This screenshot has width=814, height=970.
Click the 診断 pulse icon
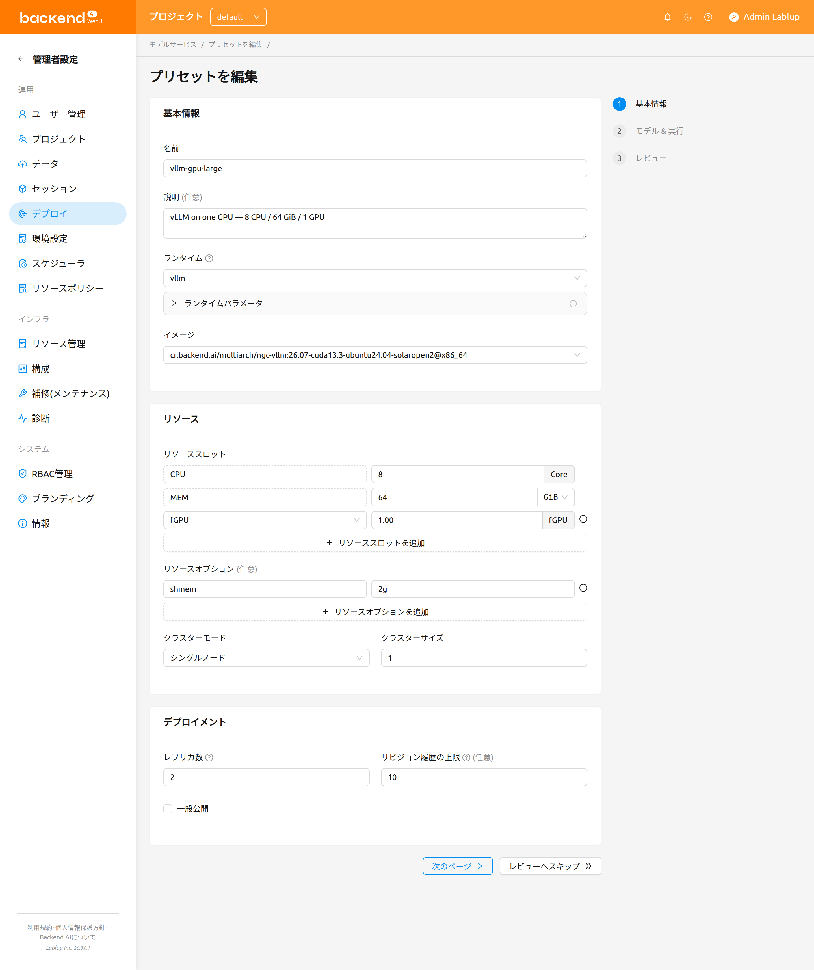click(x=22, y=418)
